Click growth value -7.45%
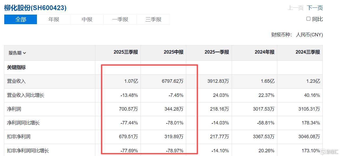The height and width of the screenshot is (156, 340). pyautogui.click(x=176, y=95)
